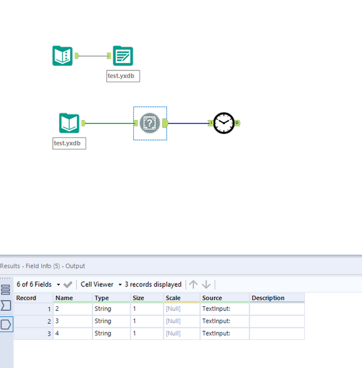Click the test.yxdb label under Output Data
Screen dimensions: 362x368
pos(123,76)
